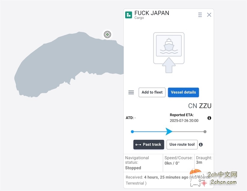Activate the Past track view
This screenshot has height=191, width=247.
pyautogui.click(x=149, y=144)
